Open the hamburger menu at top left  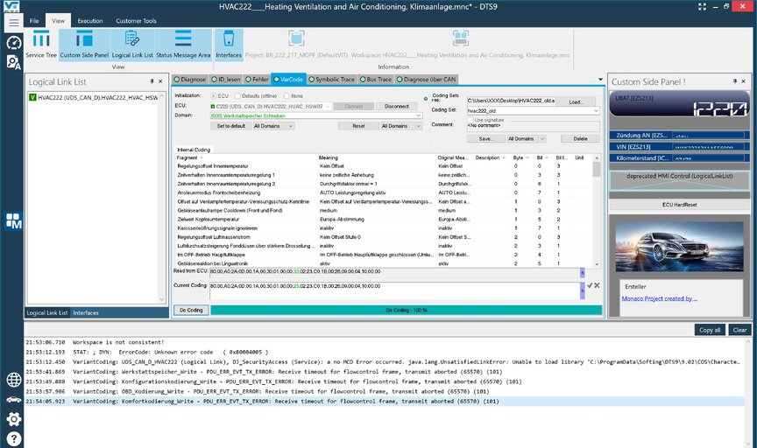(x=13, y=23)
